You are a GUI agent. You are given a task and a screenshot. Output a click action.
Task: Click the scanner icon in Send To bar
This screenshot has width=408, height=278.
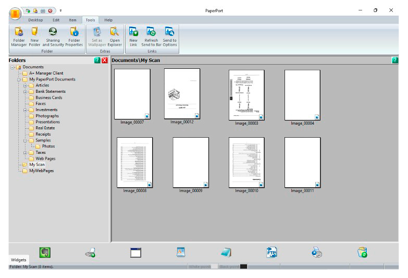click(91, 252)
